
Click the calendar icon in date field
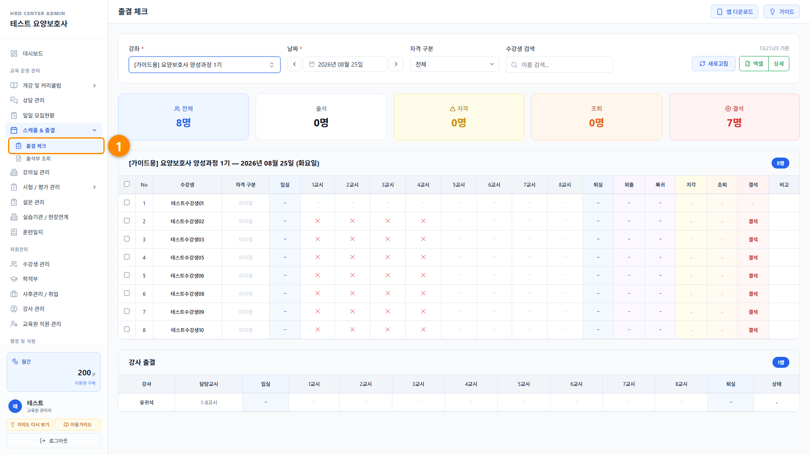pos(312,64)
